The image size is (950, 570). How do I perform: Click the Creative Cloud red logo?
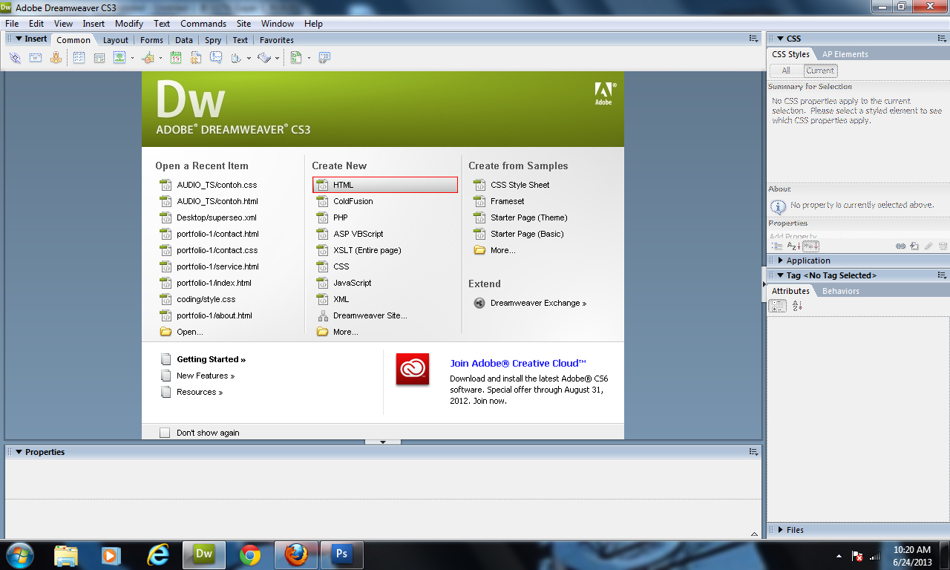[x=413, y=369]
